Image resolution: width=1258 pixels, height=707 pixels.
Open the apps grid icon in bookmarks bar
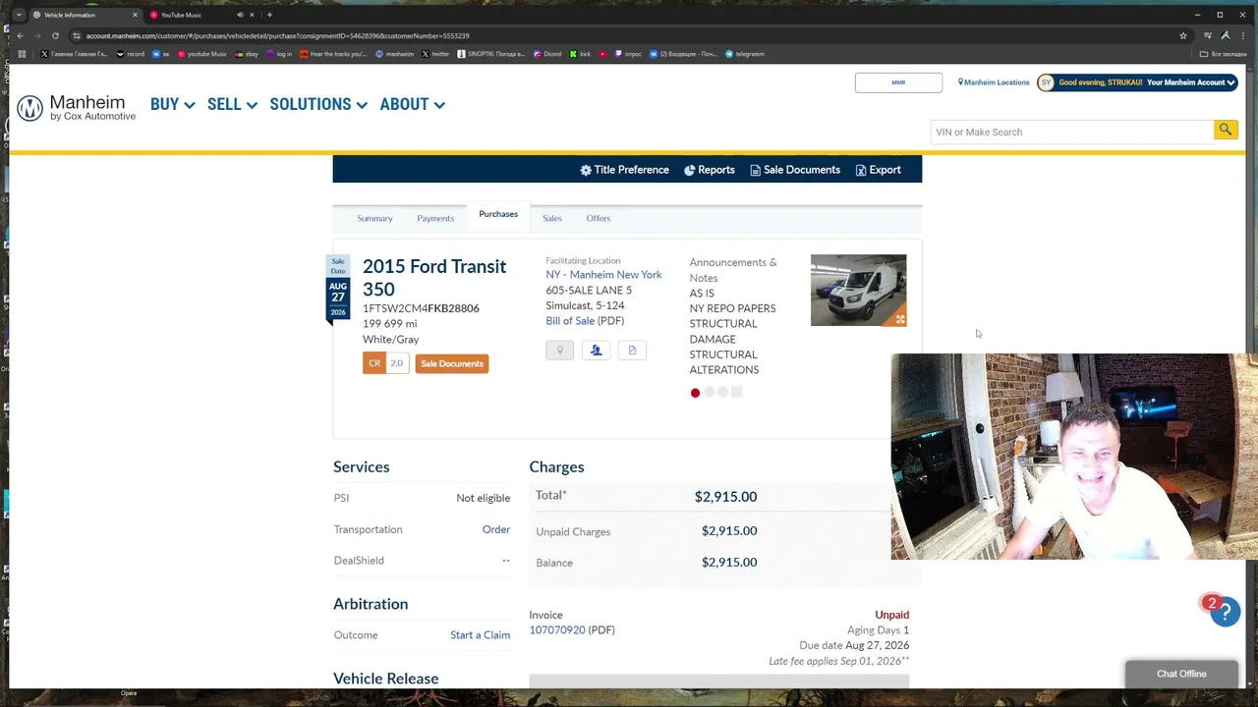[x=22, y=54]
